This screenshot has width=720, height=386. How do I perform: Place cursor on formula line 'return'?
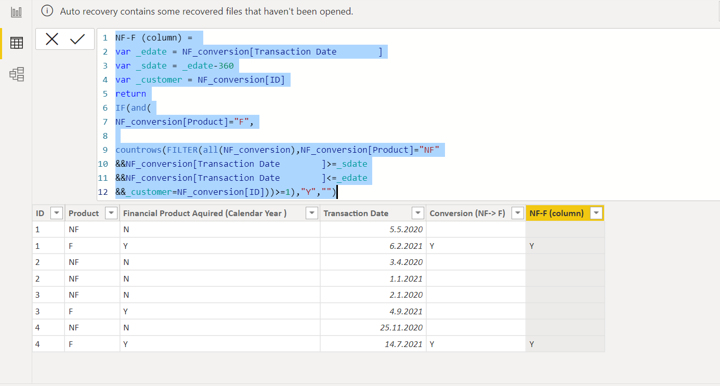tap(130, 94)
